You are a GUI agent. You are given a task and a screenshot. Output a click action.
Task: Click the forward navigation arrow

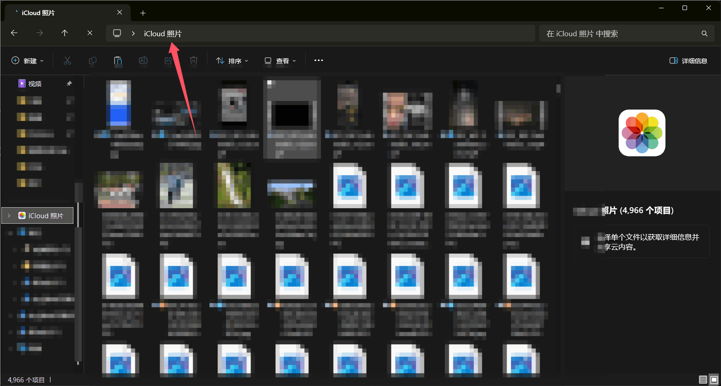click(39, 33)
